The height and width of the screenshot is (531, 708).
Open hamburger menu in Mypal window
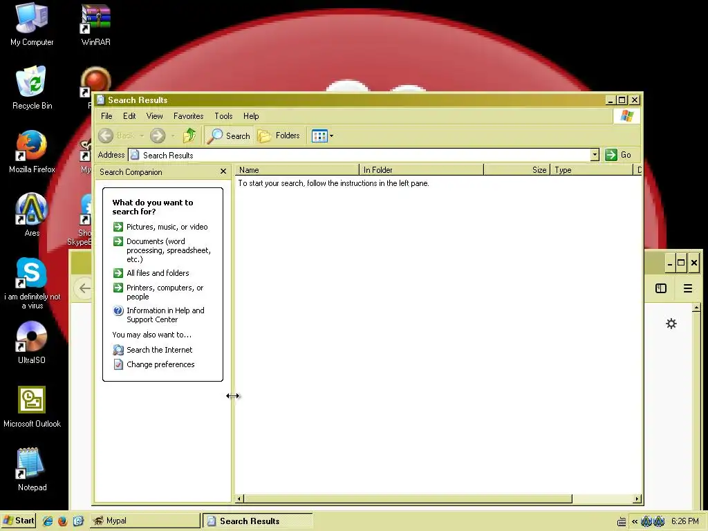tap(688, 288)
